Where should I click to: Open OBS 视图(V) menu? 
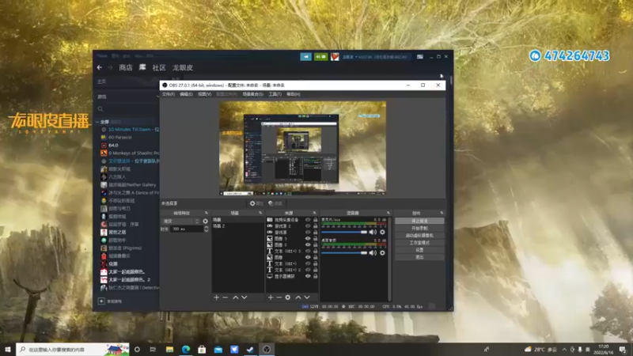[x=205, y=94]
